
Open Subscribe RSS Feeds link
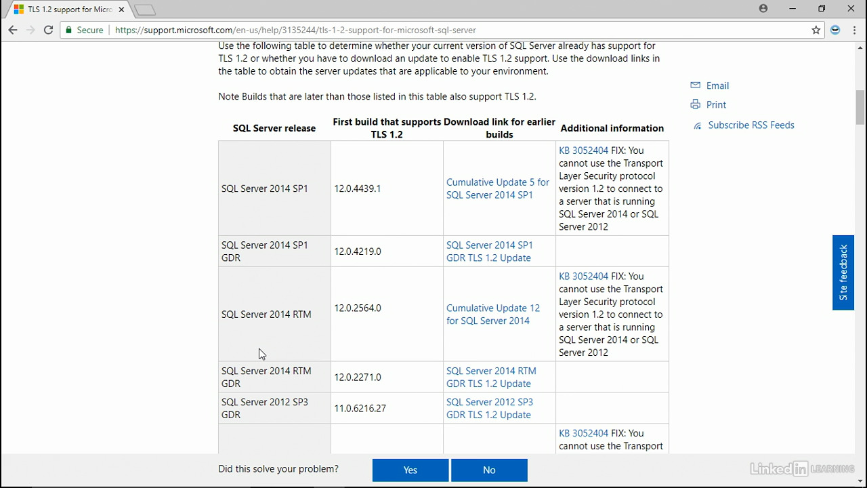(750, 125)
